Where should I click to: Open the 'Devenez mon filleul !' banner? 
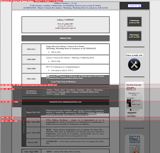pyautogui.click(x=134, y=143)
